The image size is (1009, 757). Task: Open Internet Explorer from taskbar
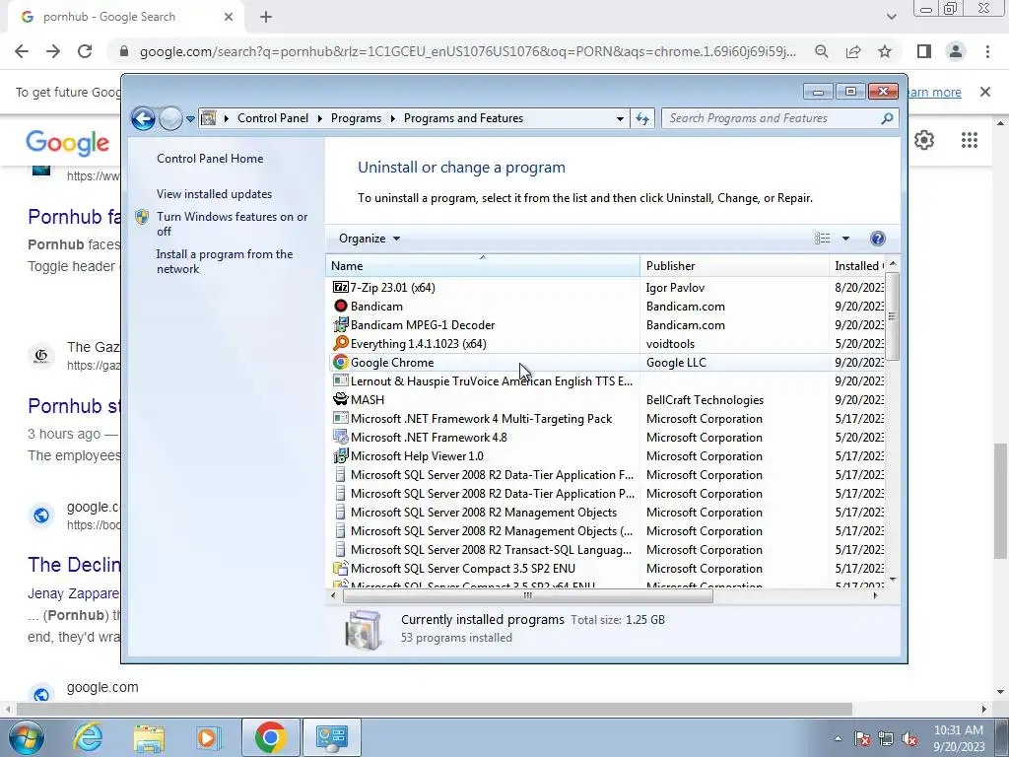pyautogui.click(x=88, y=737)
